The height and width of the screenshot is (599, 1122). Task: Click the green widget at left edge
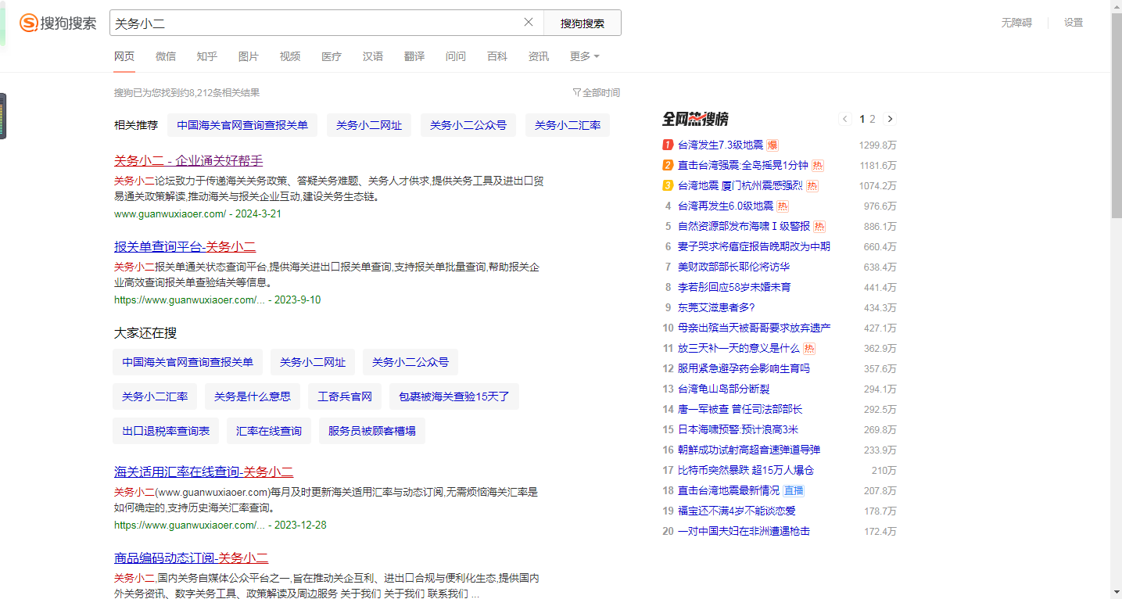click(x=3, y=116)
